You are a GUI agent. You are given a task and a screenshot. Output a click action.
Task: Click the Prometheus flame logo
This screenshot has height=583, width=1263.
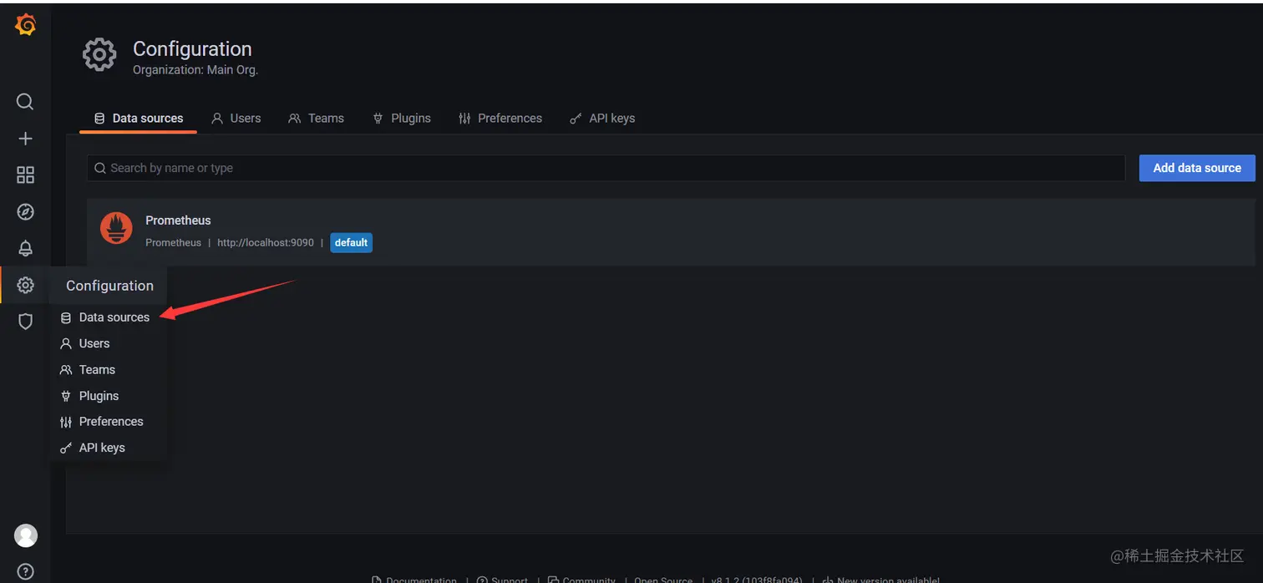click(116, 228)
